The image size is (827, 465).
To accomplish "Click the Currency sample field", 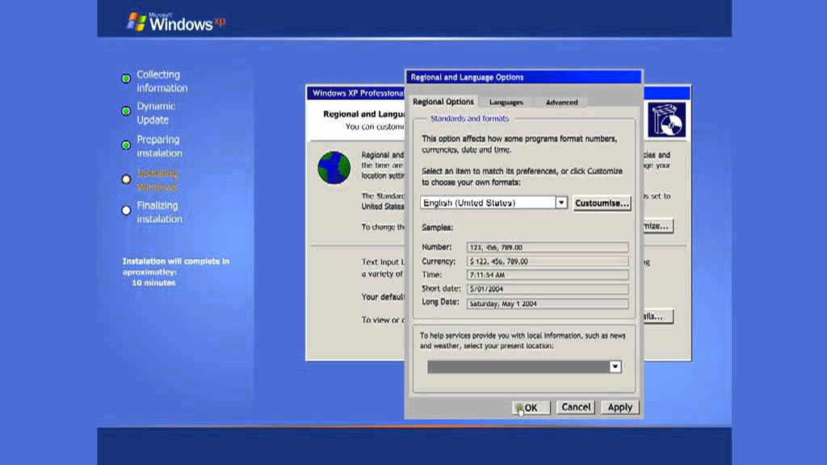I will click(x=548, y=262).
